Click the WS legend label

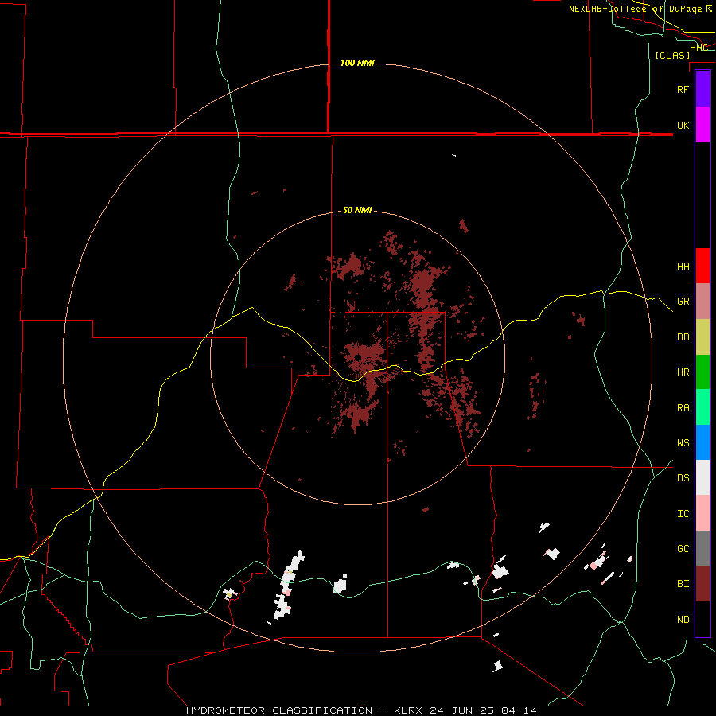pyautogui.click(x=683, y=442)
